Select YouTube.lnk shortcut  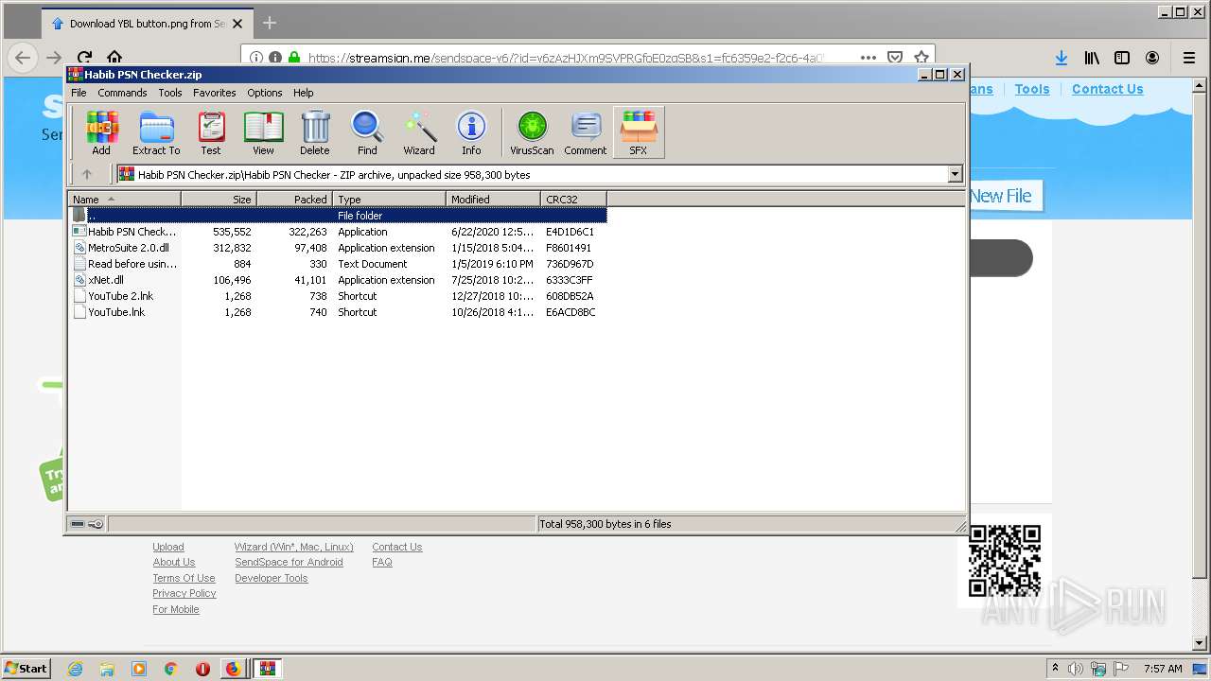tap(338, 312)
